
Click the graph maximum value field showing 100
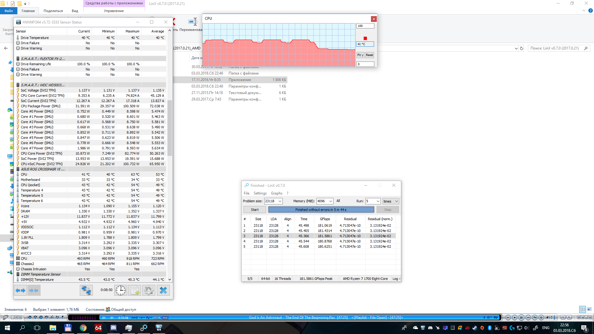click(365, 26)
